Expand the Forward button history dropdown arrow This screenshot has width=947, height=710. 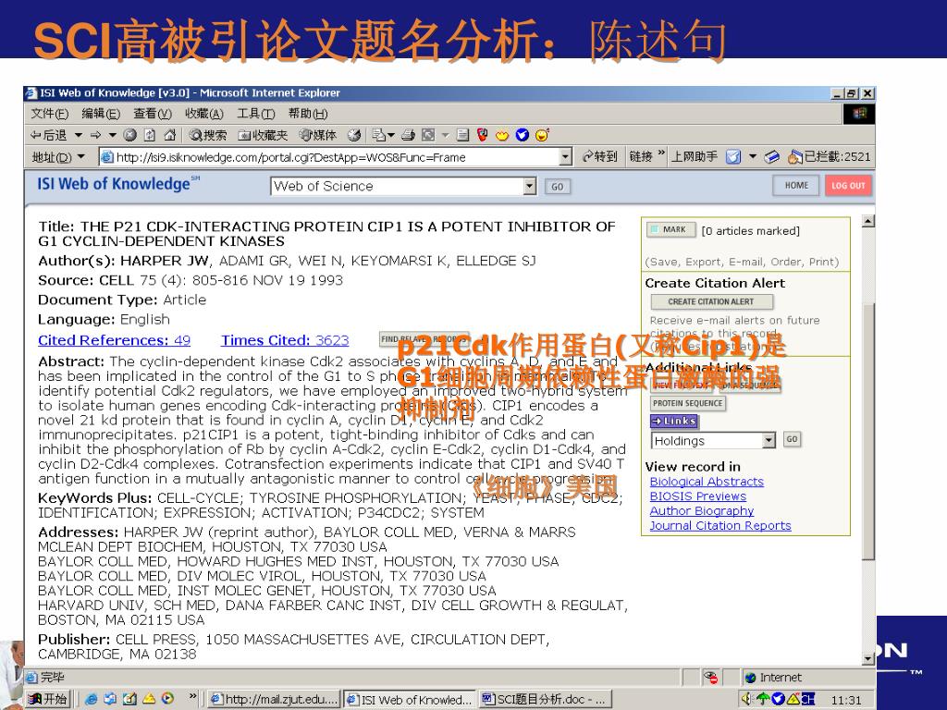pyautogui.click(x=112, y=135)
